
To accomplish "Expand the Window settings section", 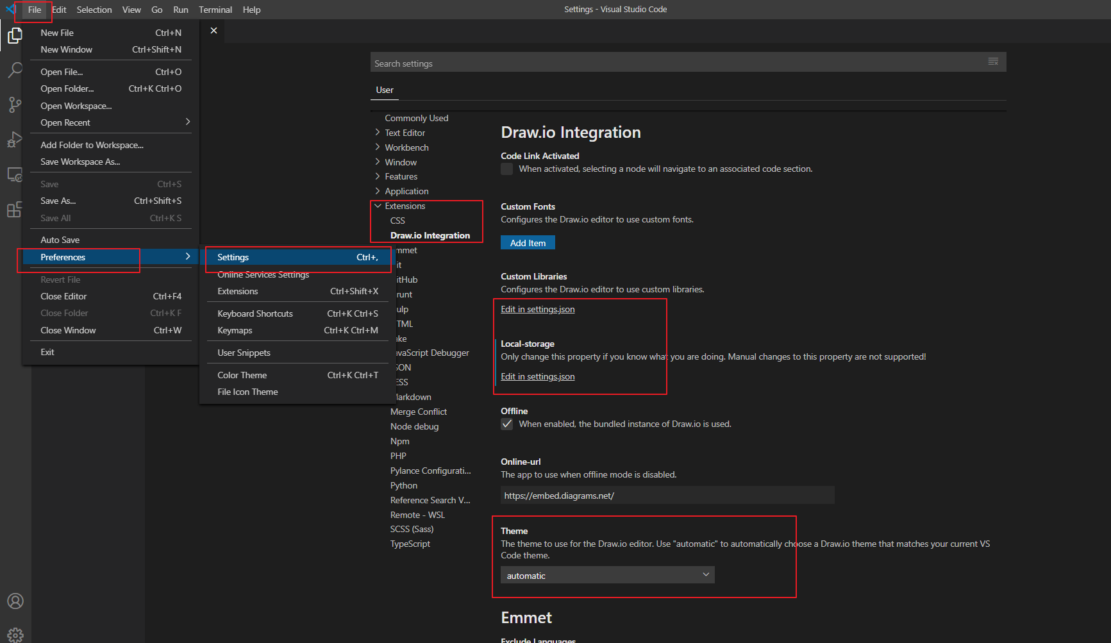I will (378, 162).
